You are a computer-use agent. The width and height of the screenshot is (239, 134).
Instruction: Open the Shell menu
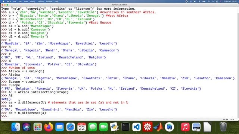[26, 1]
